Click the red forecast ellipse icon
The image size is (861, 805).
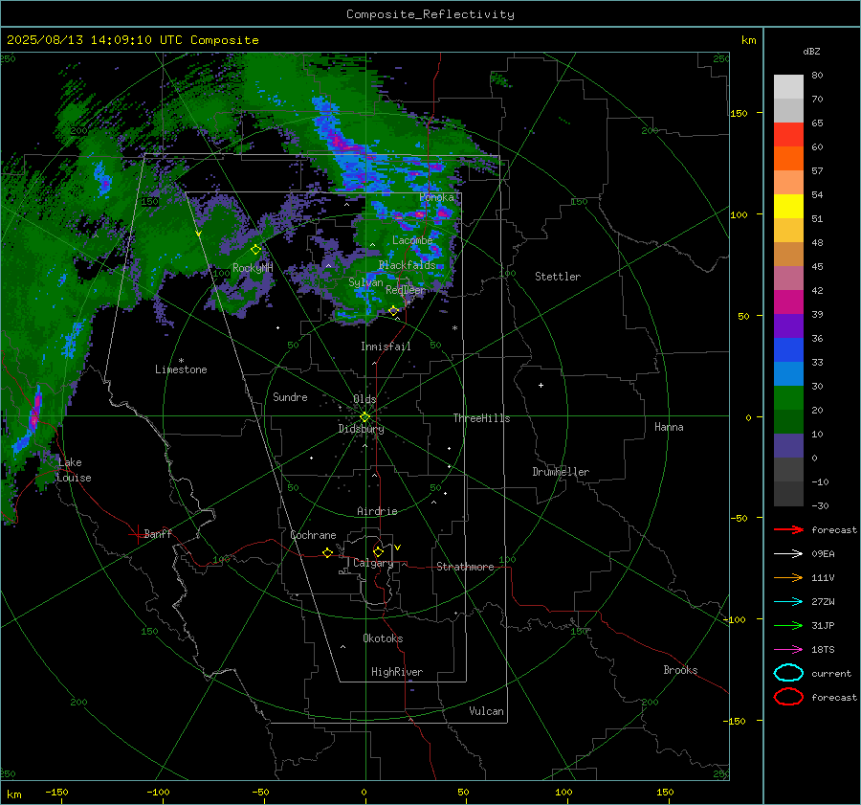[788, 697]
